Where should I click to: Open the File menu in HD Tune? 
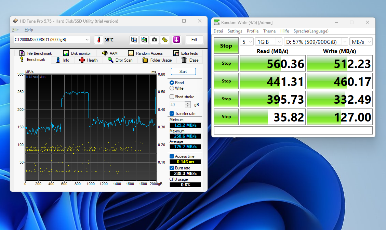point(15,30)
